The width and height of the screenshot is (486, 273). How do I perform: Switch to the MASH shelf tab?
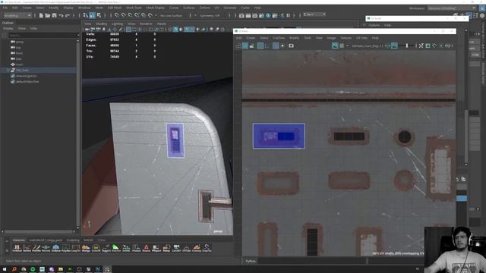pyautogui.click(x=88, y=240)
